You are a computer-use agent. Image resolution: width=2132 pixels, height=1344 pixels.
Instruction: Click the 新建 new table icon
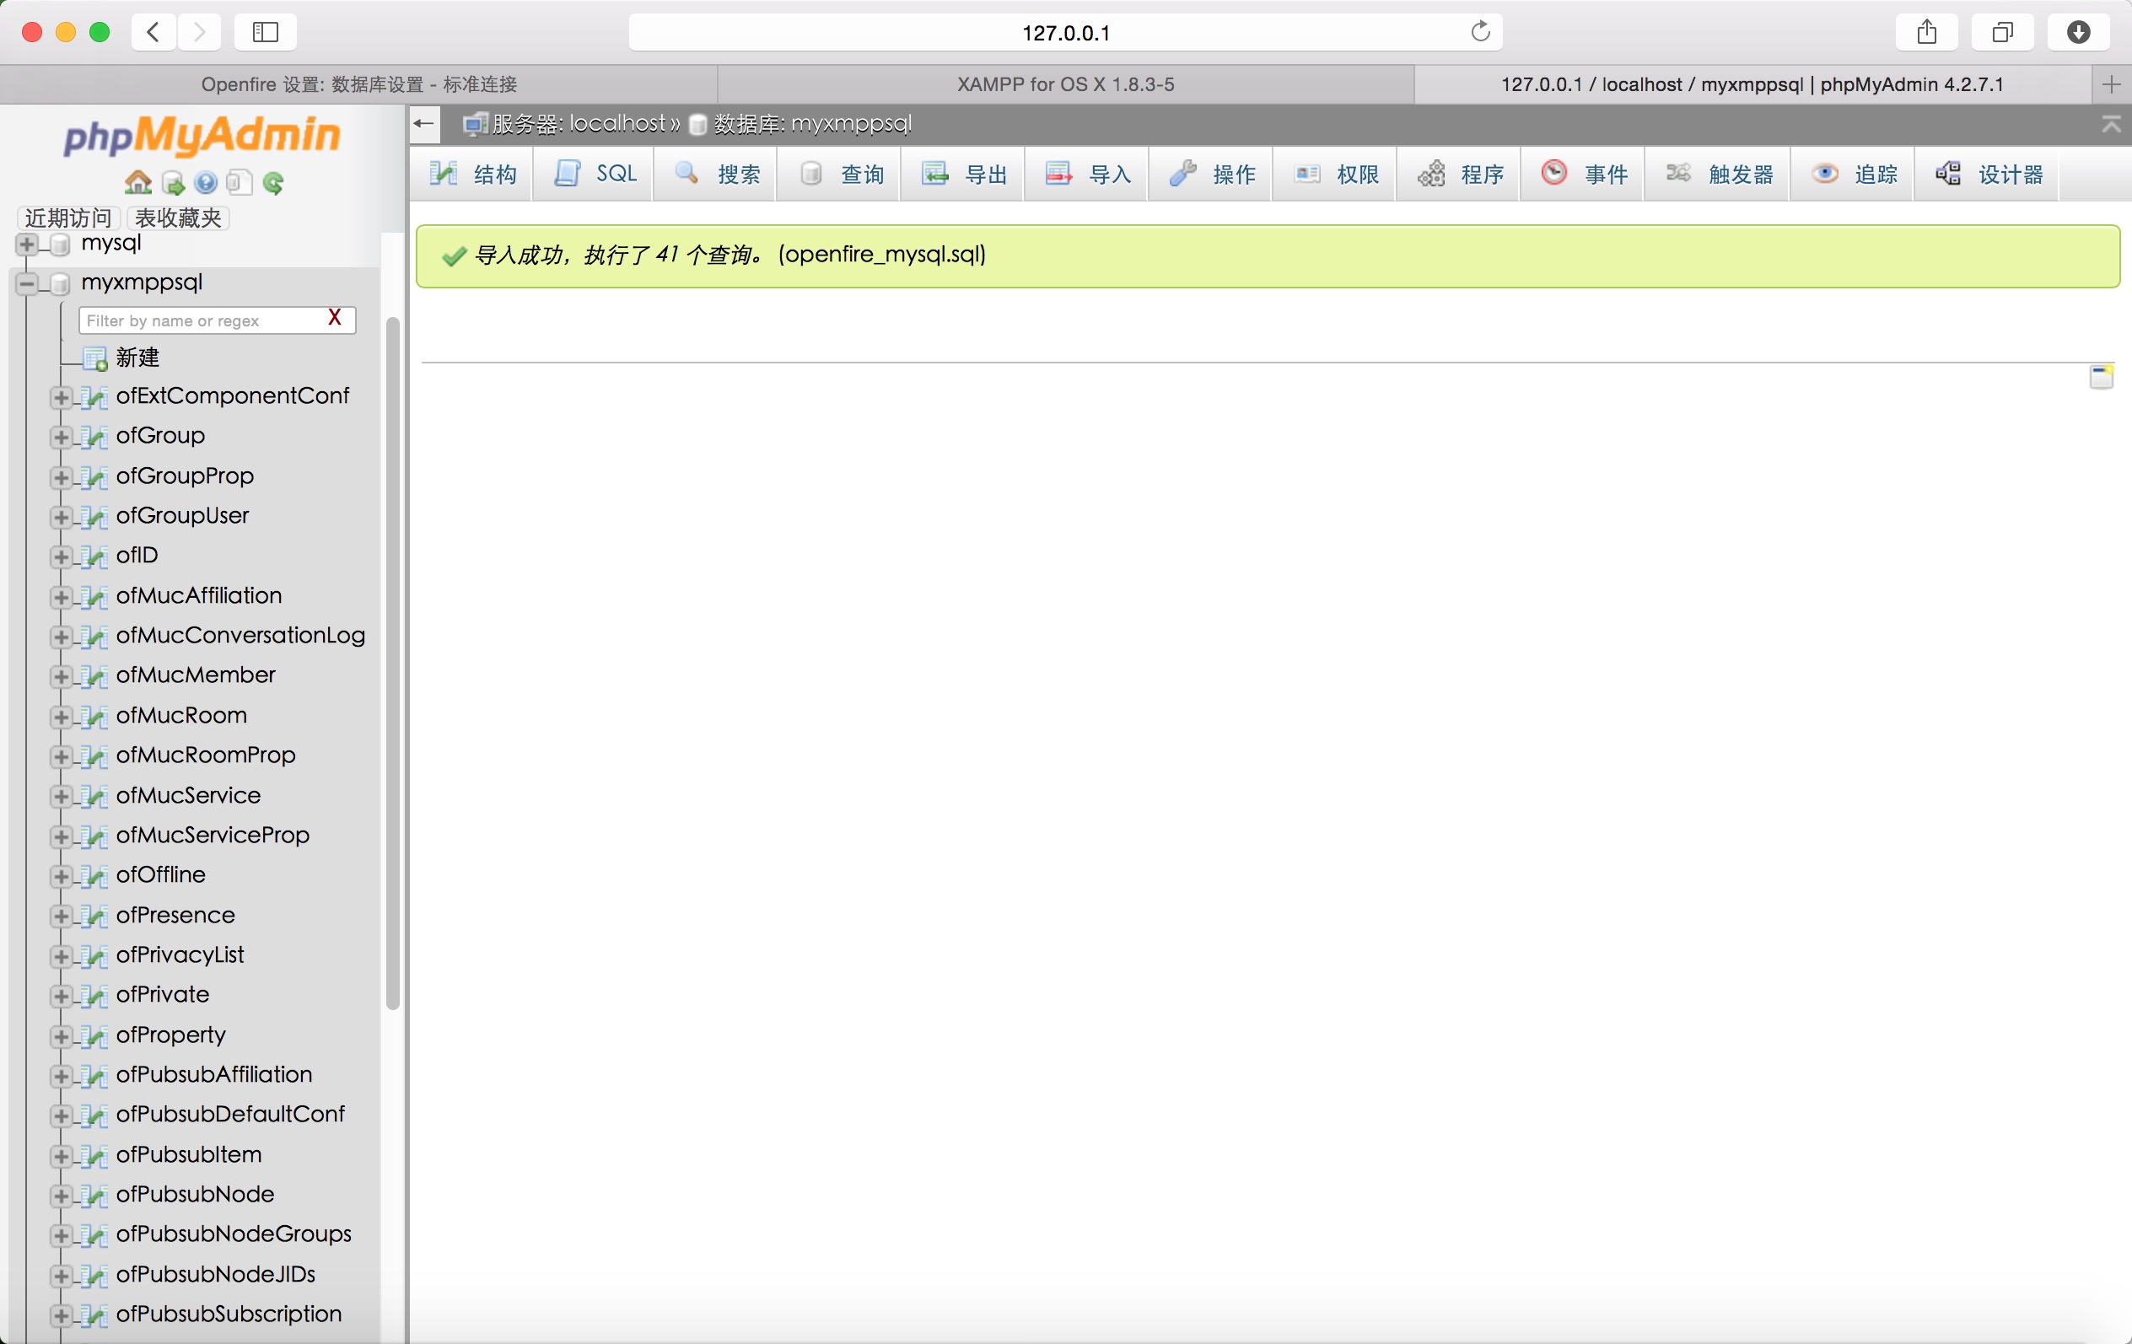[x=94, y=358]
